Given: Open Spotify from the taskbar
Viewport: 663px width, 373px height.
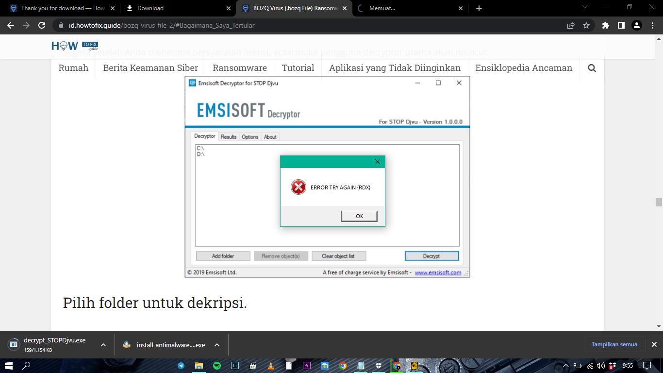Looking at the screenshot, I should click(217, 366).
